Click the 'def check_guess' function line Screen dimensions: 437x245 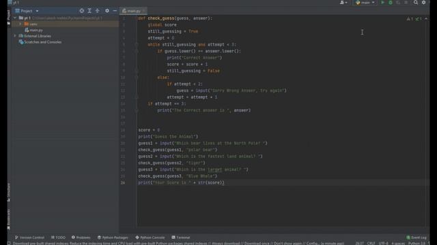[x=175, y=18]
